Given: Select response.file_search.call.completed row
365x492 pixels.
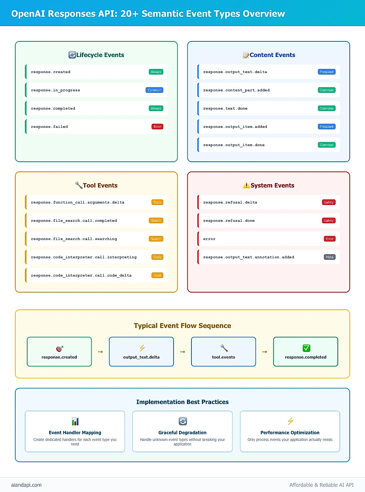Looking at the screenshot, I should coord(96,221).
